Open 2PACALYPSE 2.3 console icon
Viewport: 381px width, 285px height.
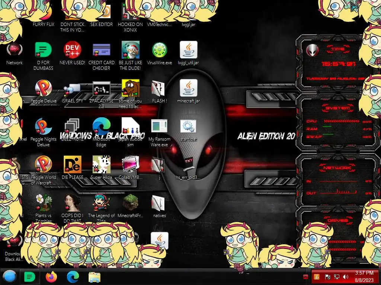point(101,89)
